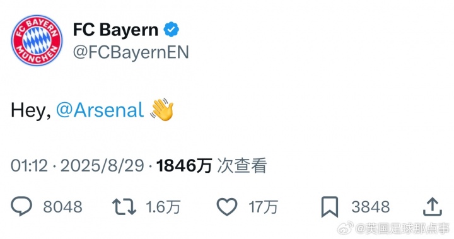The width and height of the screenshot is (454, 239).
Task: Click the 8048 replies count
Action: click(x=63, y=207)
